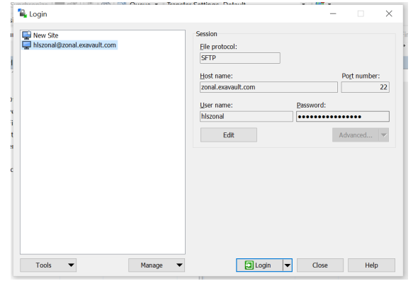Click the Close button
413x281 pixels.
pyautogui.click(x=320, y=265)
